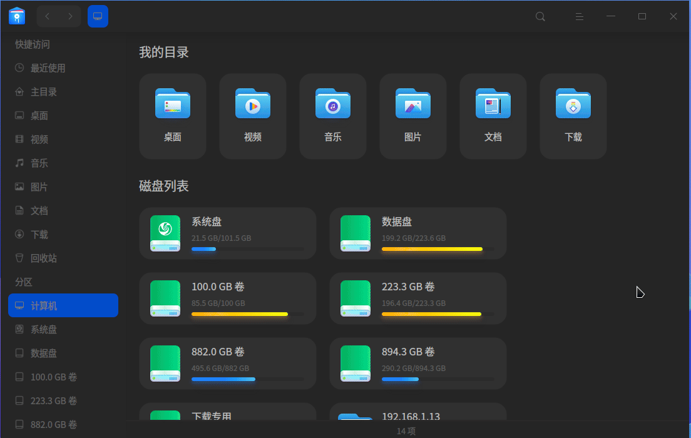Screen dimensions: 691x438
Task: Open the 894.3 GB 卷 drive icon
Action: pyautogui.click(x=356, y=364)
